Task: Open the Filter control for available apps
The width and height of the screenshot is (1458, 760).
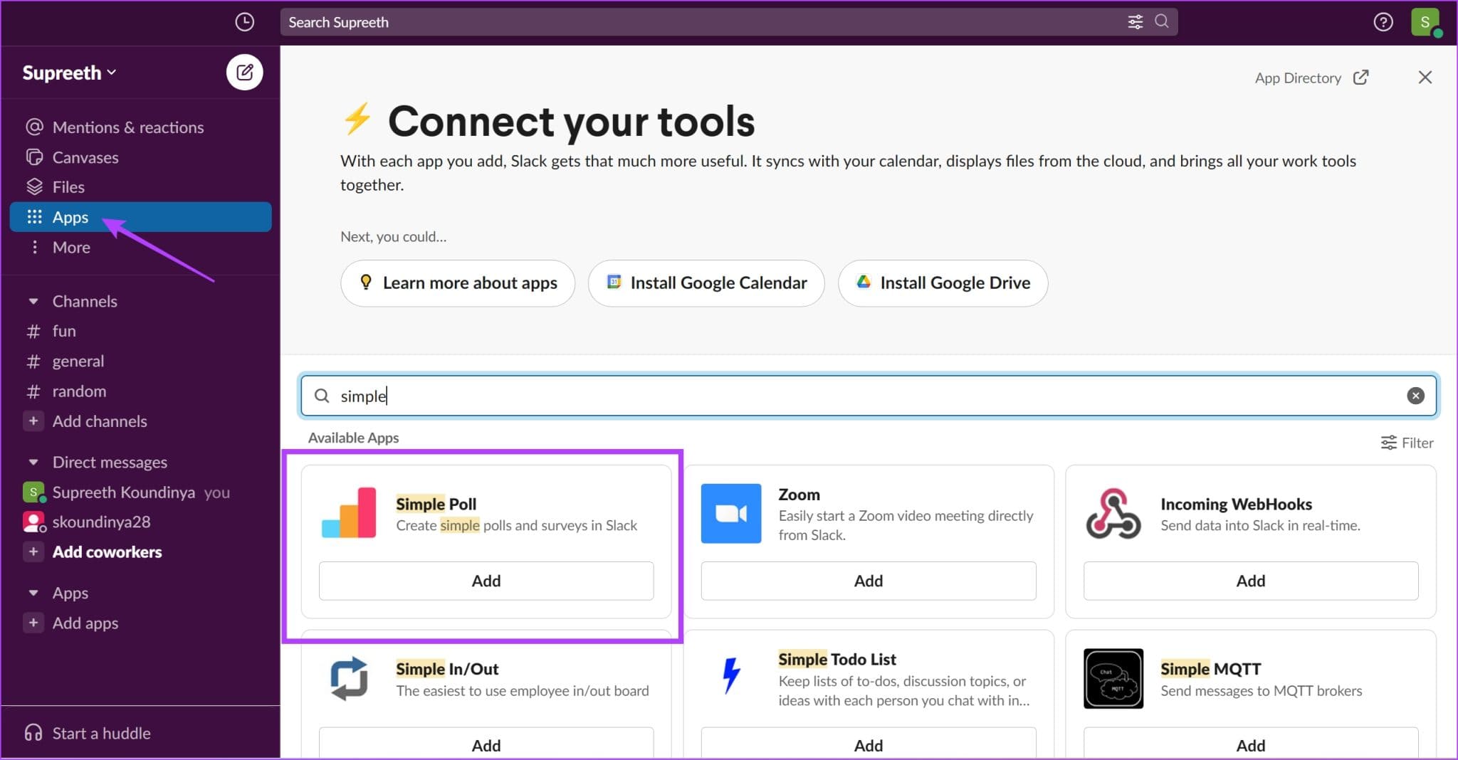Action: [1407, 443]
